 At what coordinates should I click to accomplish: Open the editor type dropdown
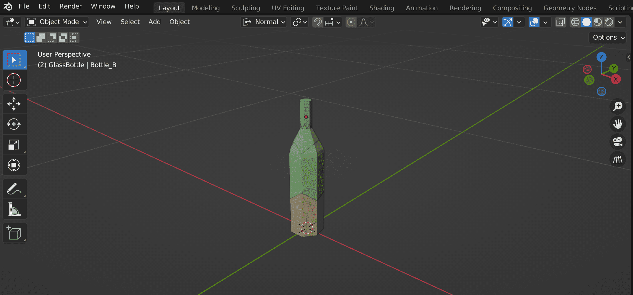[12, 22]
